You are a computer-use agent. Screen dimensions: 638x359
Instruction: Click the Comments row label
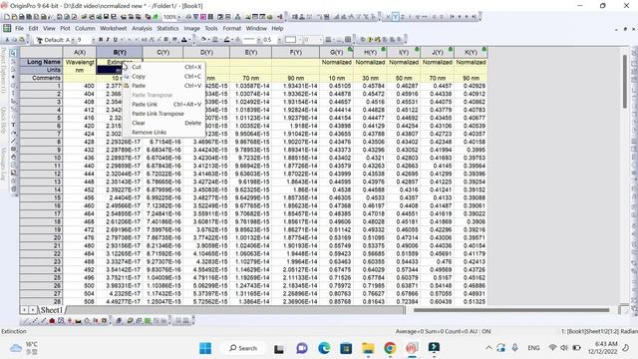click(41, 78)
